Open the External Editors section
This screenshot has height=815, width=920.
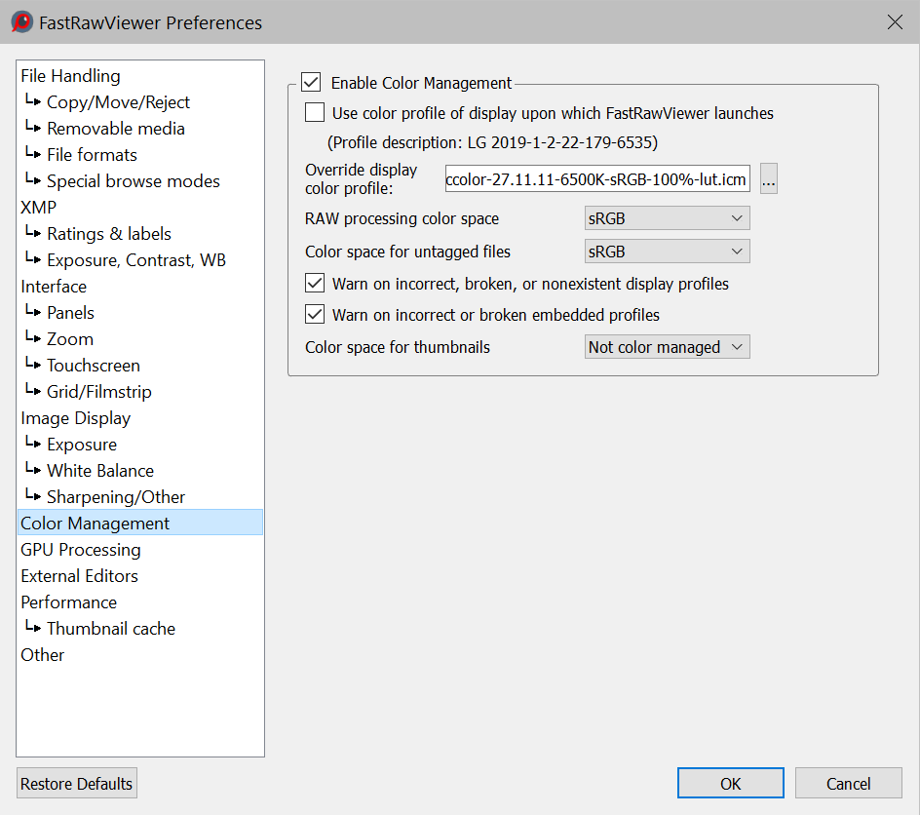[79, 576]
